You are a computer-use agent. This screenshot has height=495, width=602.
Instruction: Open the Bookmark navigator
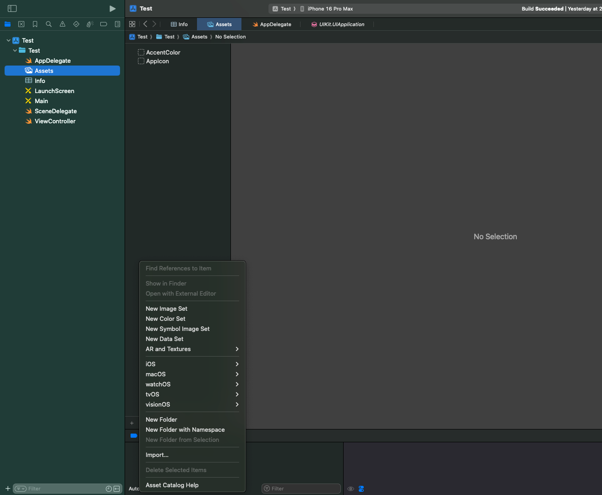pos(35,24)
